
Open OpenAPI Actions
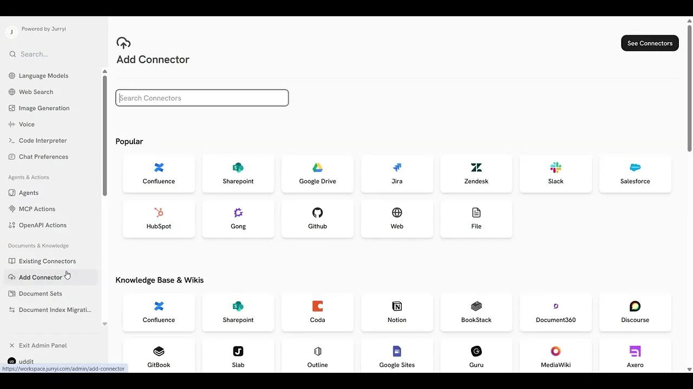pos(50,225)
